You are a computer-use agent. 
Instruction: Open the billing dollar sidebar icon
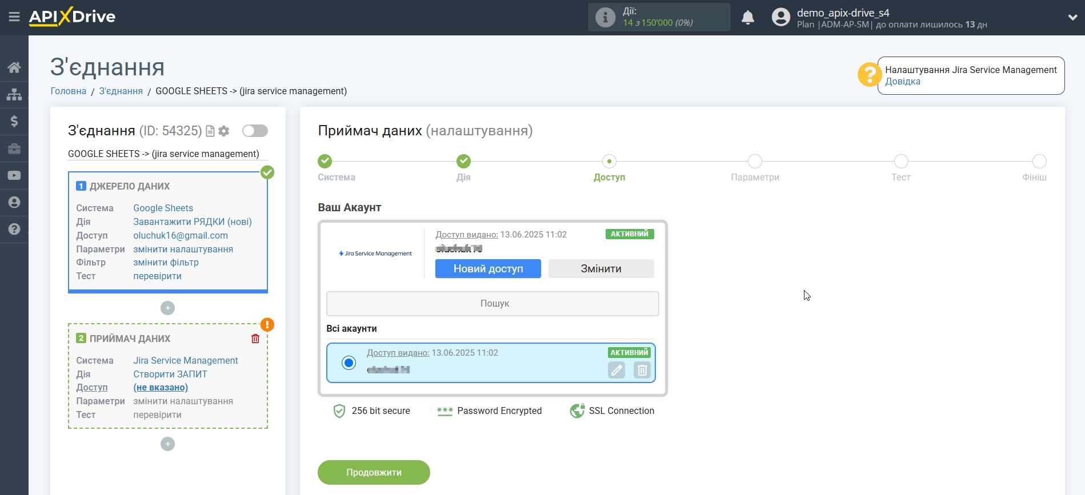click(14, 121)
